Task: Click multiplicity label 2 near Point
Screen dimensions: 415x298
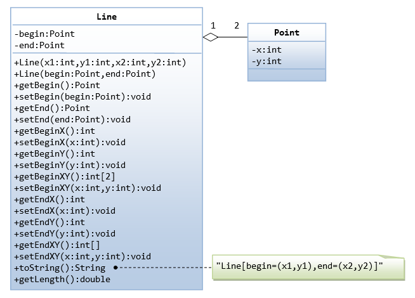Action: (237, 25)
